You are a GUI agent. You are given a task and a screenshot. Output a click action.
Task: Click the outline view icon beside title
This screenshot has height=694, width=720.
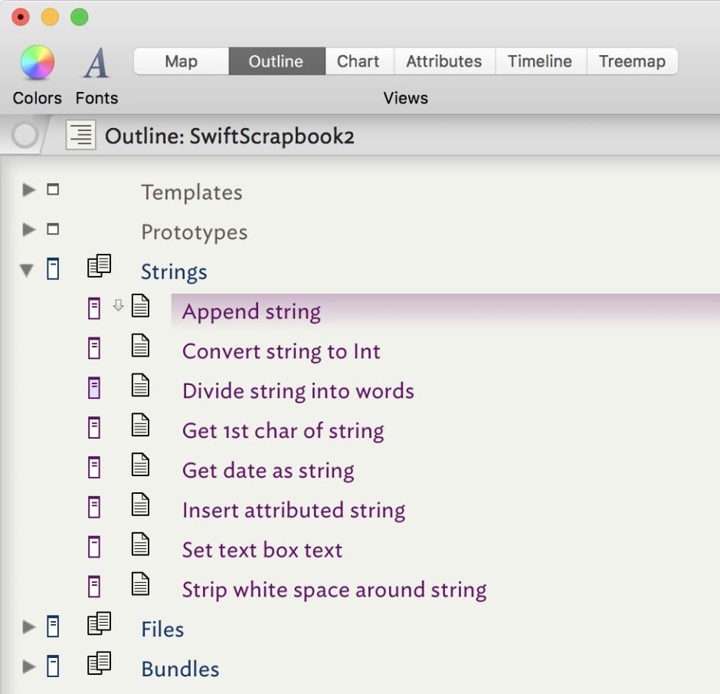pyautogui.click(x=80, y=136)
